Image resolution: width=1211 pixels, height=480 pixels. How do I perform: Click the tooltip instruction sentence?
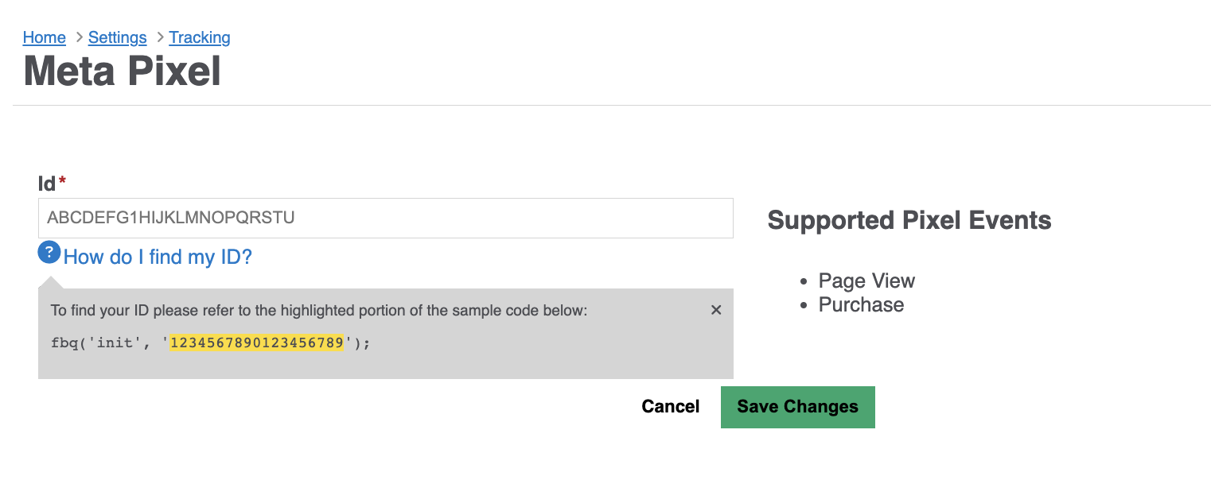[x=319, y=310]
